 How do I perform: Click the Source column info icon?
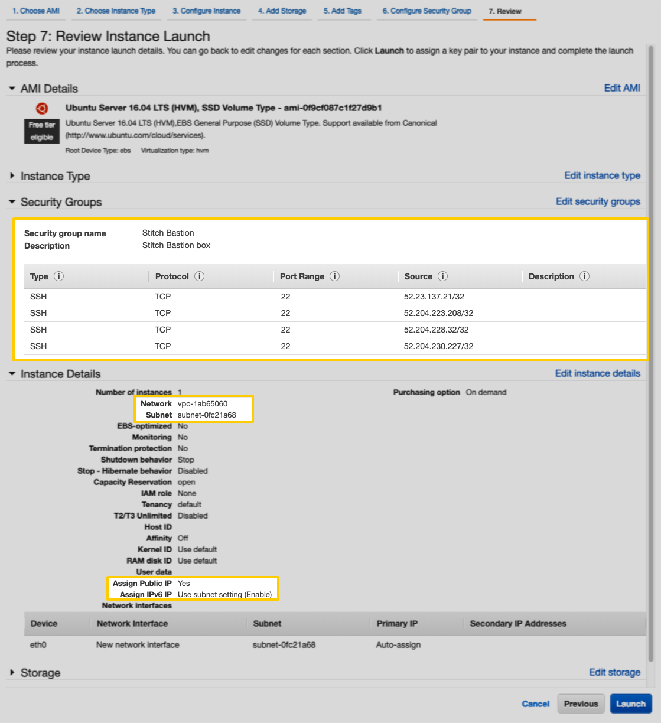click(442, 276)
